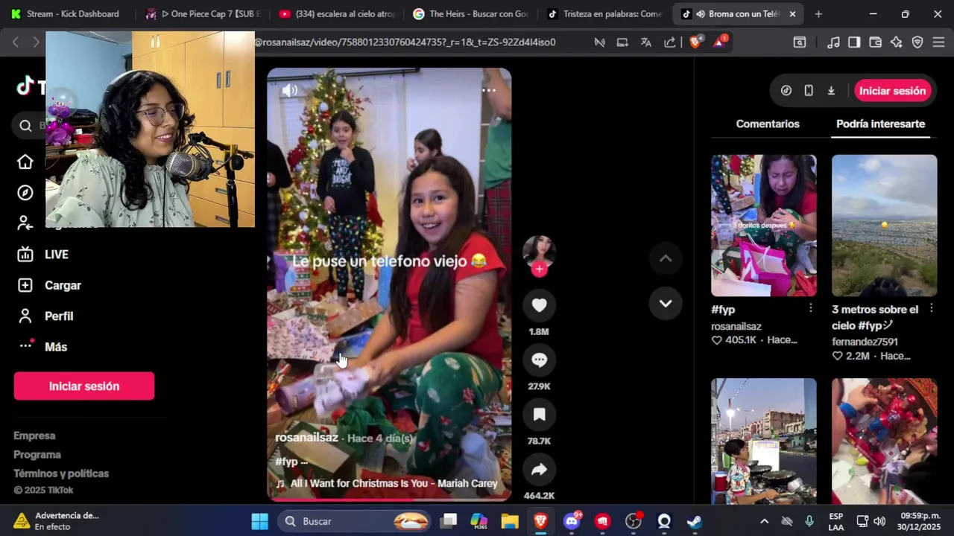Click the TikTok coins icon in top pill
This screenshot has height=536, width=954.
click(786, 91)
